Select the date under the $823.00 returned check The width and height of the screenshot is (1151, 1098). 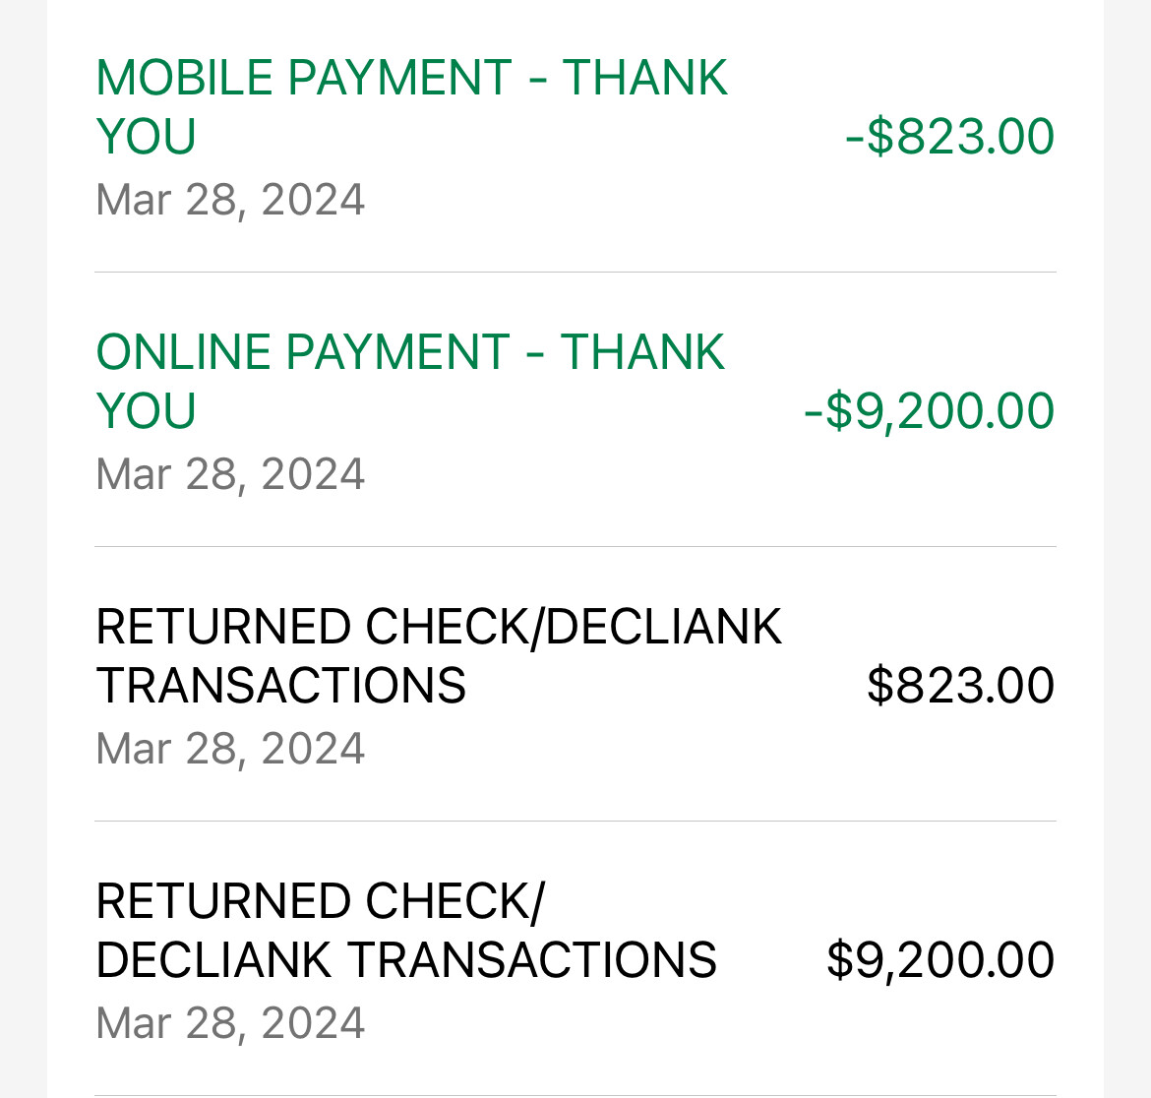[x=230, y=749]
